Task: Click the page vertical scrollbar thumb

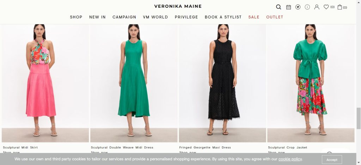Action: click(359, 118)
